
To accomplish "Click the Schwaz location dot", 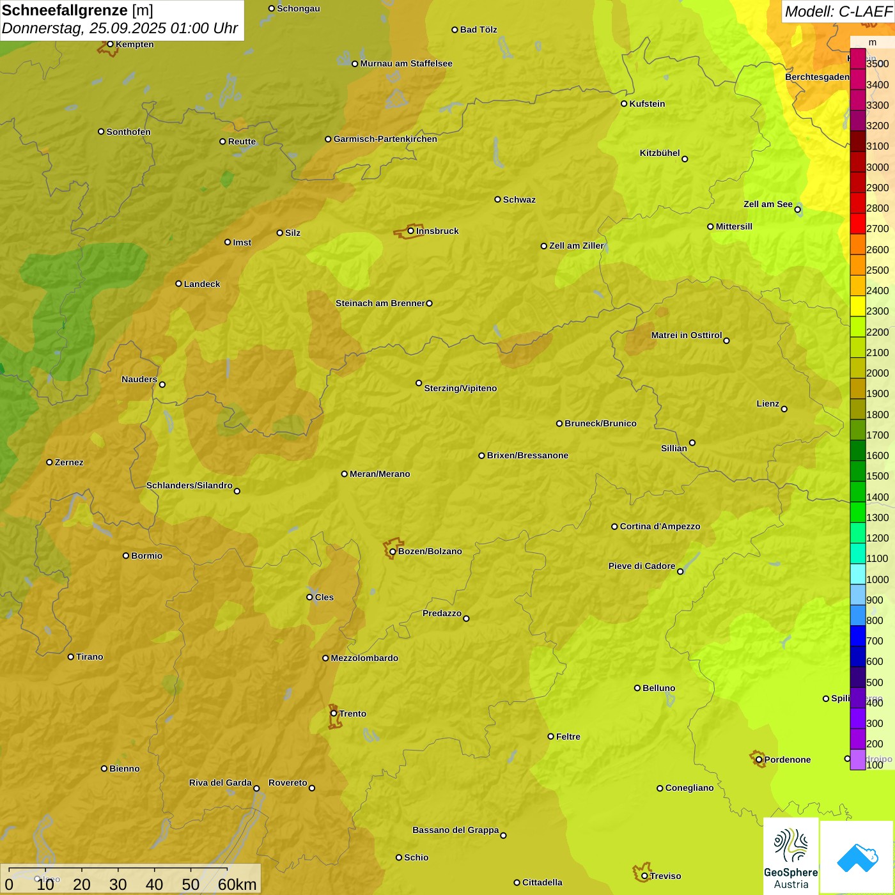I will point(497,199).
